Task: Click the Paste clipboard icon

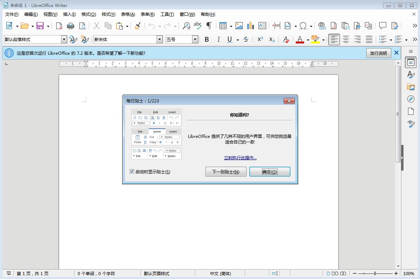Action: point(119,26)
